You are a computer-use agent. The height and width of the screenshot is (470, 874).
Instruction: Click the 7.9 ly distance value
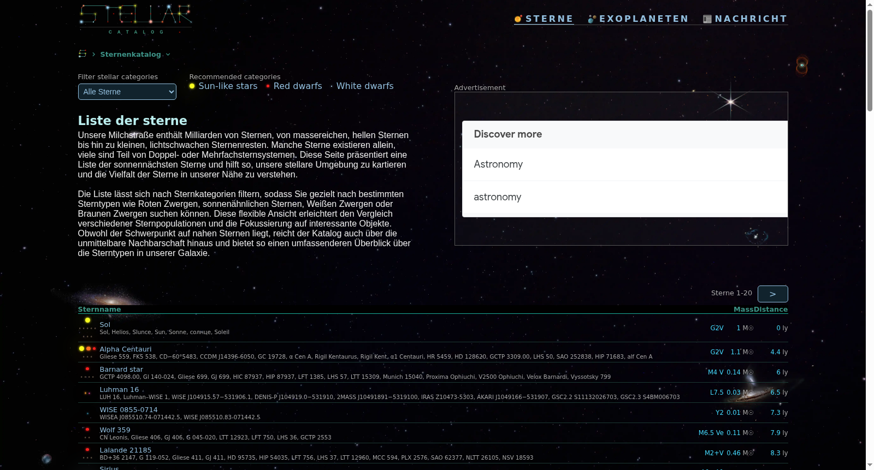(x=779, y=433)
